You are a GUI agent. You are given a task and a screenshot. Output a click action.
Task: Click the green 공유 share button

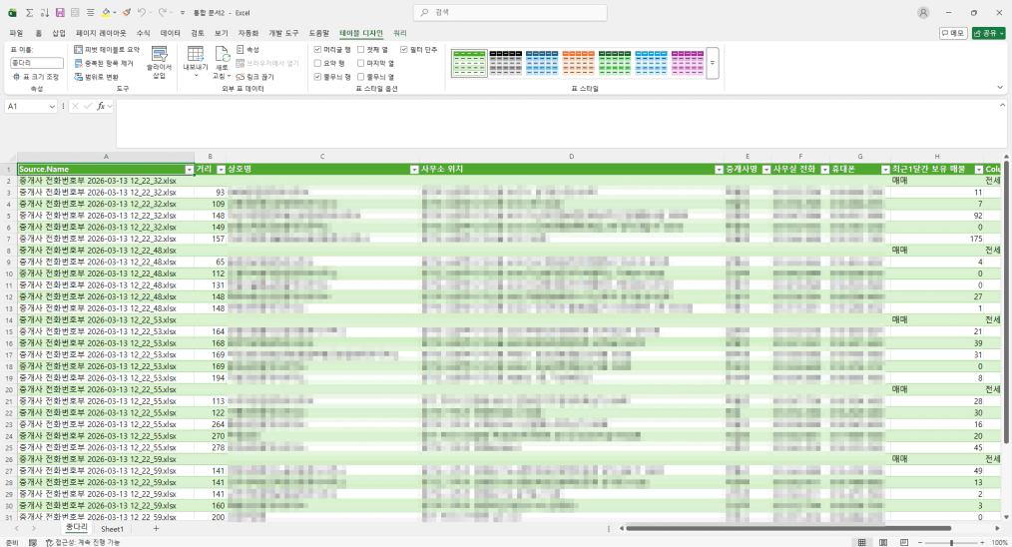click(x=988, y=33)
